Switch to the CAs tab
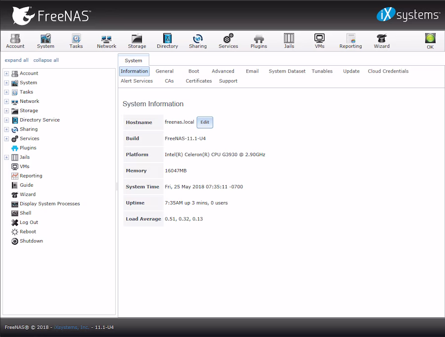This screenshot has height=337, width=445. click(x=169, y=81)
